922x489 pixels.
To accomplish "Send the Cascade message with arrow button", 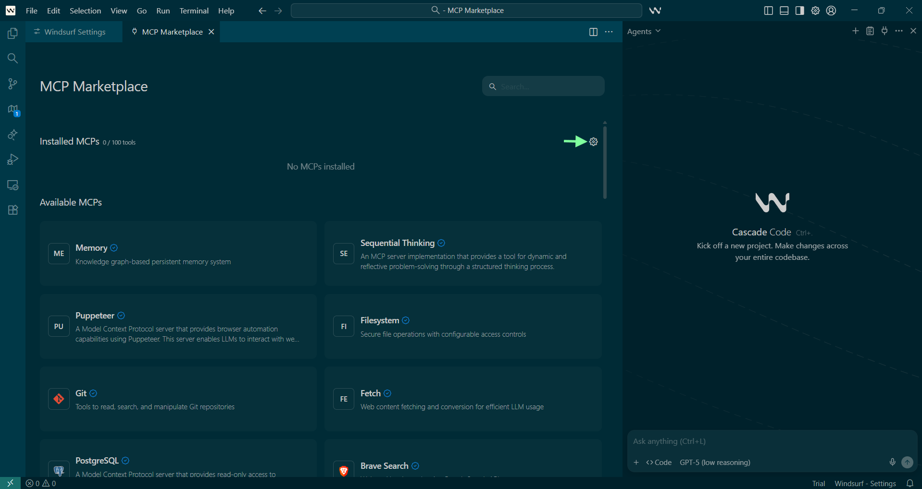I will click(907, 462).
